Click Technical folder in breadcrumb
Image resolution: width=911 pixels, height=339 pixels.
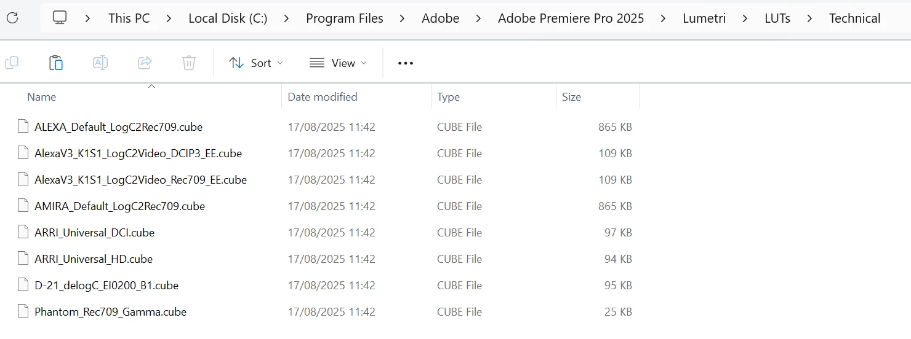tap(854, 18)
